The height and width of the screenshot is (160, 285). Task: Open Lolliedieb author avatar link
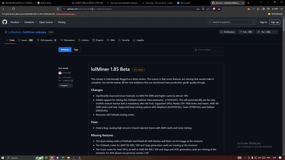coord(60,73)
